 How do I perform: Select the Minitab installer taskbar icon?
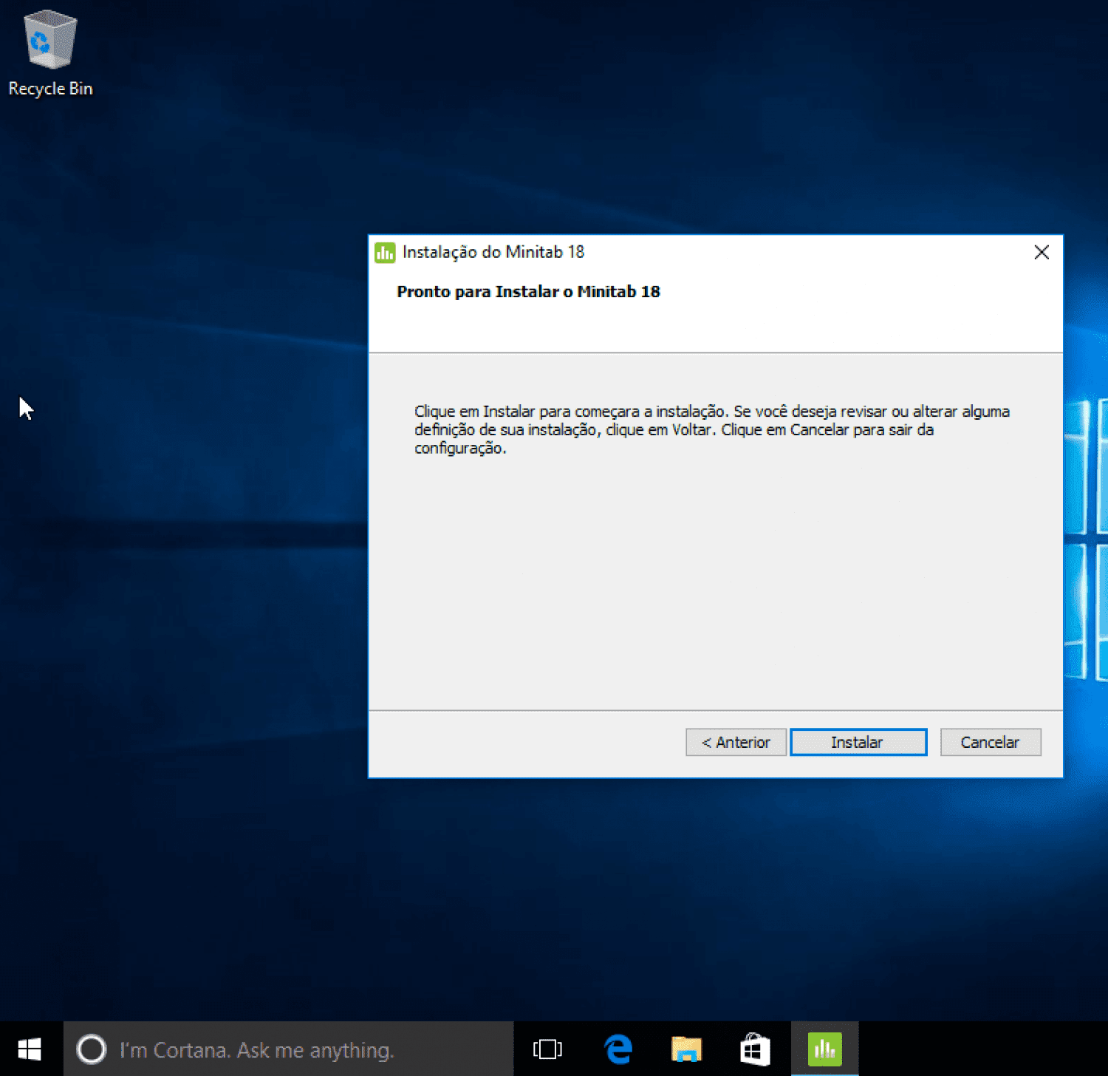tap(824, 1049)
